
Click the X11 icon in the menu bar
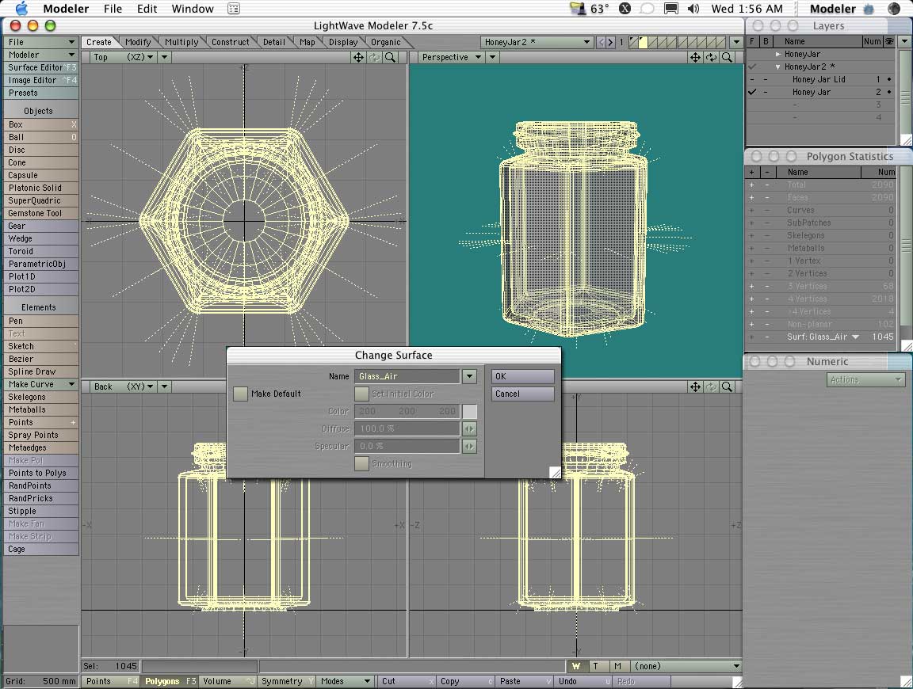point(625,9)
